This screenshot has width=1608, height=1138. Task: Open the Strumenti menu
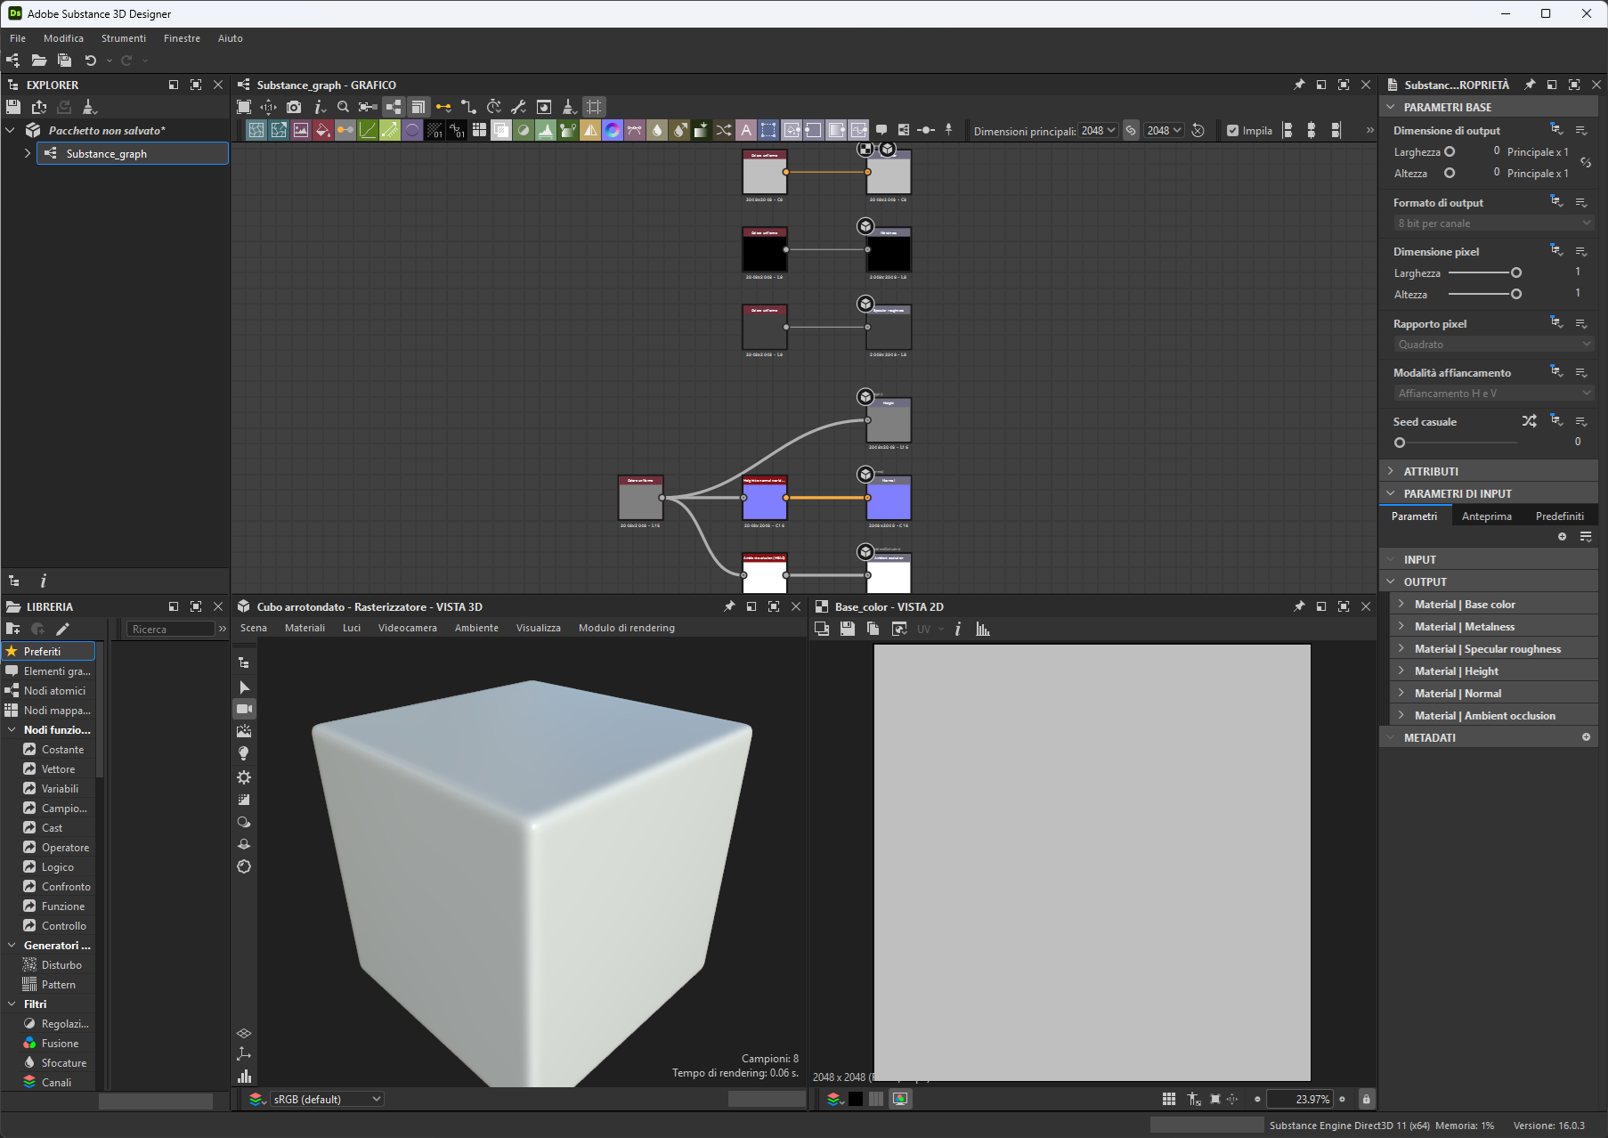pos(124,38)
